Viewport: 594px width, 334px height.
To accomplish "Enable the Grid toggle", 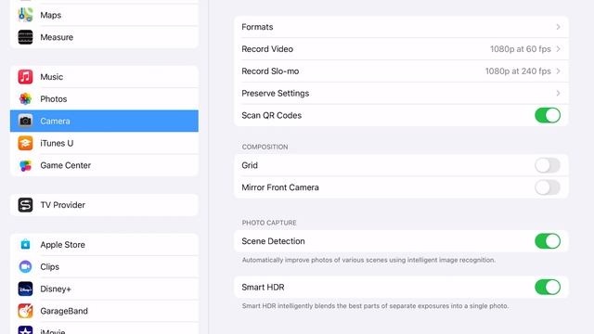I will point(548,165).
